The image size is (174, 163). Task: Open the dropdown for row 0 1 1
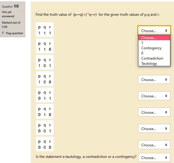pyautogui.click(x=154, y=96)
